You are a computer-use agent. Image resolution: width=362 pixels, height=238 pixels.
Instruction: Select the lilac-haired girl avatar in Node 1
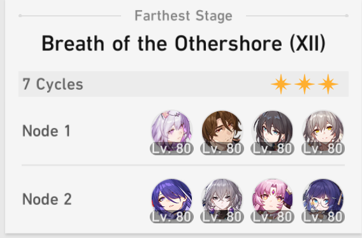(171, 131)
